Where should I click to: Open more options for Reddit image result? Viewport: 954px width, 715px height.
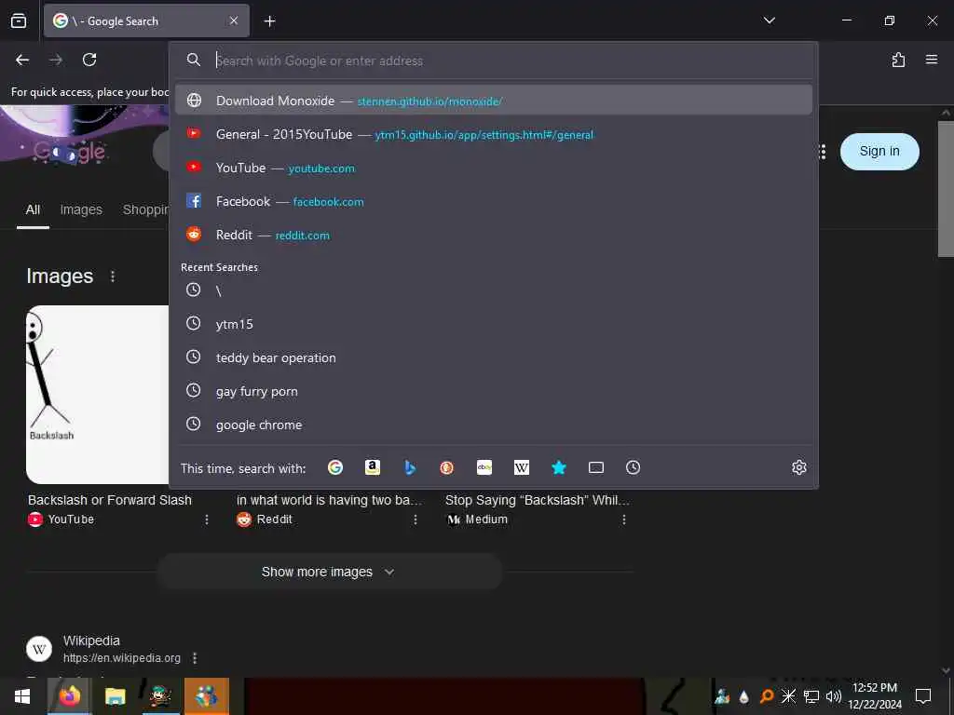[x=416, y=519]
